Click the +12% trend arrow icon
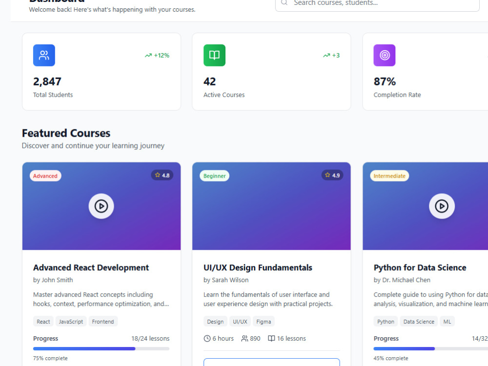 148,56
